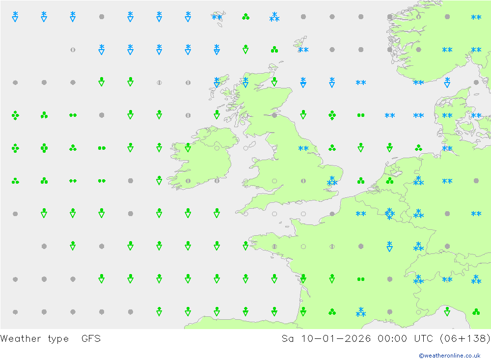Click the green three-dot symbol in southwest France
Viewport: 491px width, 360px height.
tap(332, 312)
